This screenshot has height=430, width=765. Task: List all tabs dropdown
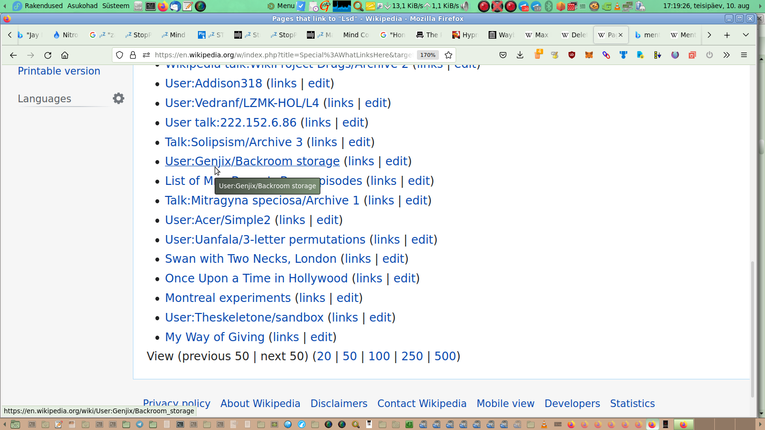coord(746,35)
